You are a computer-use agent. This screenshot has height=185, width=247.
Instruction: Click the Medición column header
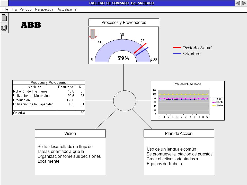34,87
